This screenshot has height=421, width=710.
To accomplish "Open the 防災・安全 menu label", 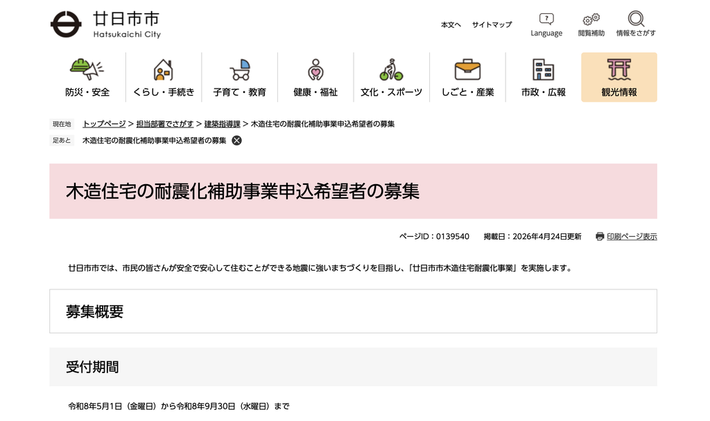I will pos(87,92).
